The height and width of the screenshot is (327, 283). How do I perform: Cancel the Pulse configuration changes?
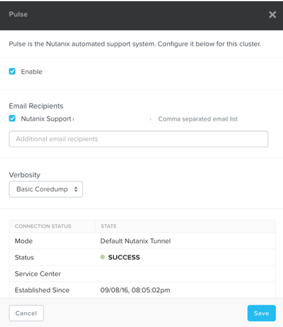(x=26, y=313)
